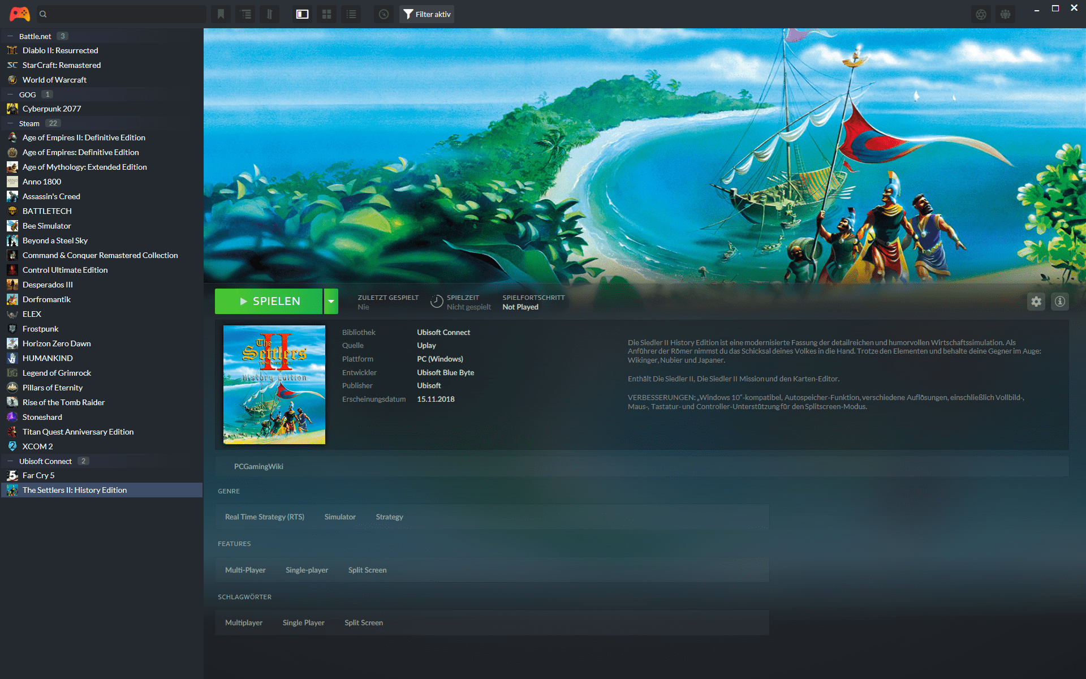Image resolution: width=1086 pixels, height=679 pixels.
Task: Select Far Cry 5
Action: [x=102, y=475]
